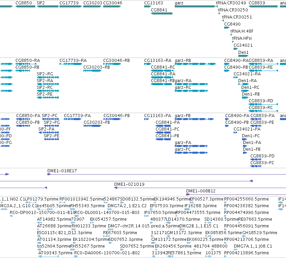Select the SIP2-RE transcript
The height and width of the screenshot is (258, 286).
(48, 98)
